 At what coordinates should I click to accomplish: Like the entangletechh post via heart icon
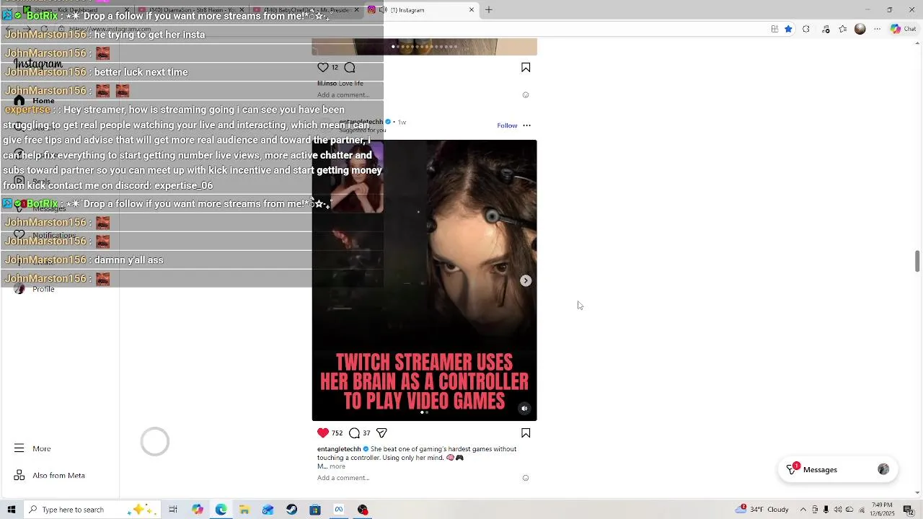tap(323, 433)
